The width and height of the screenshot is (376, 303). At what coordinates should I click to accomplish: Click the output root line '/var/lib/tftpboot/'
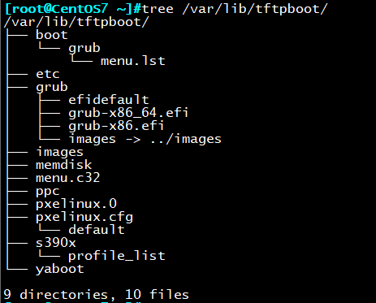[x=76, y=22]
